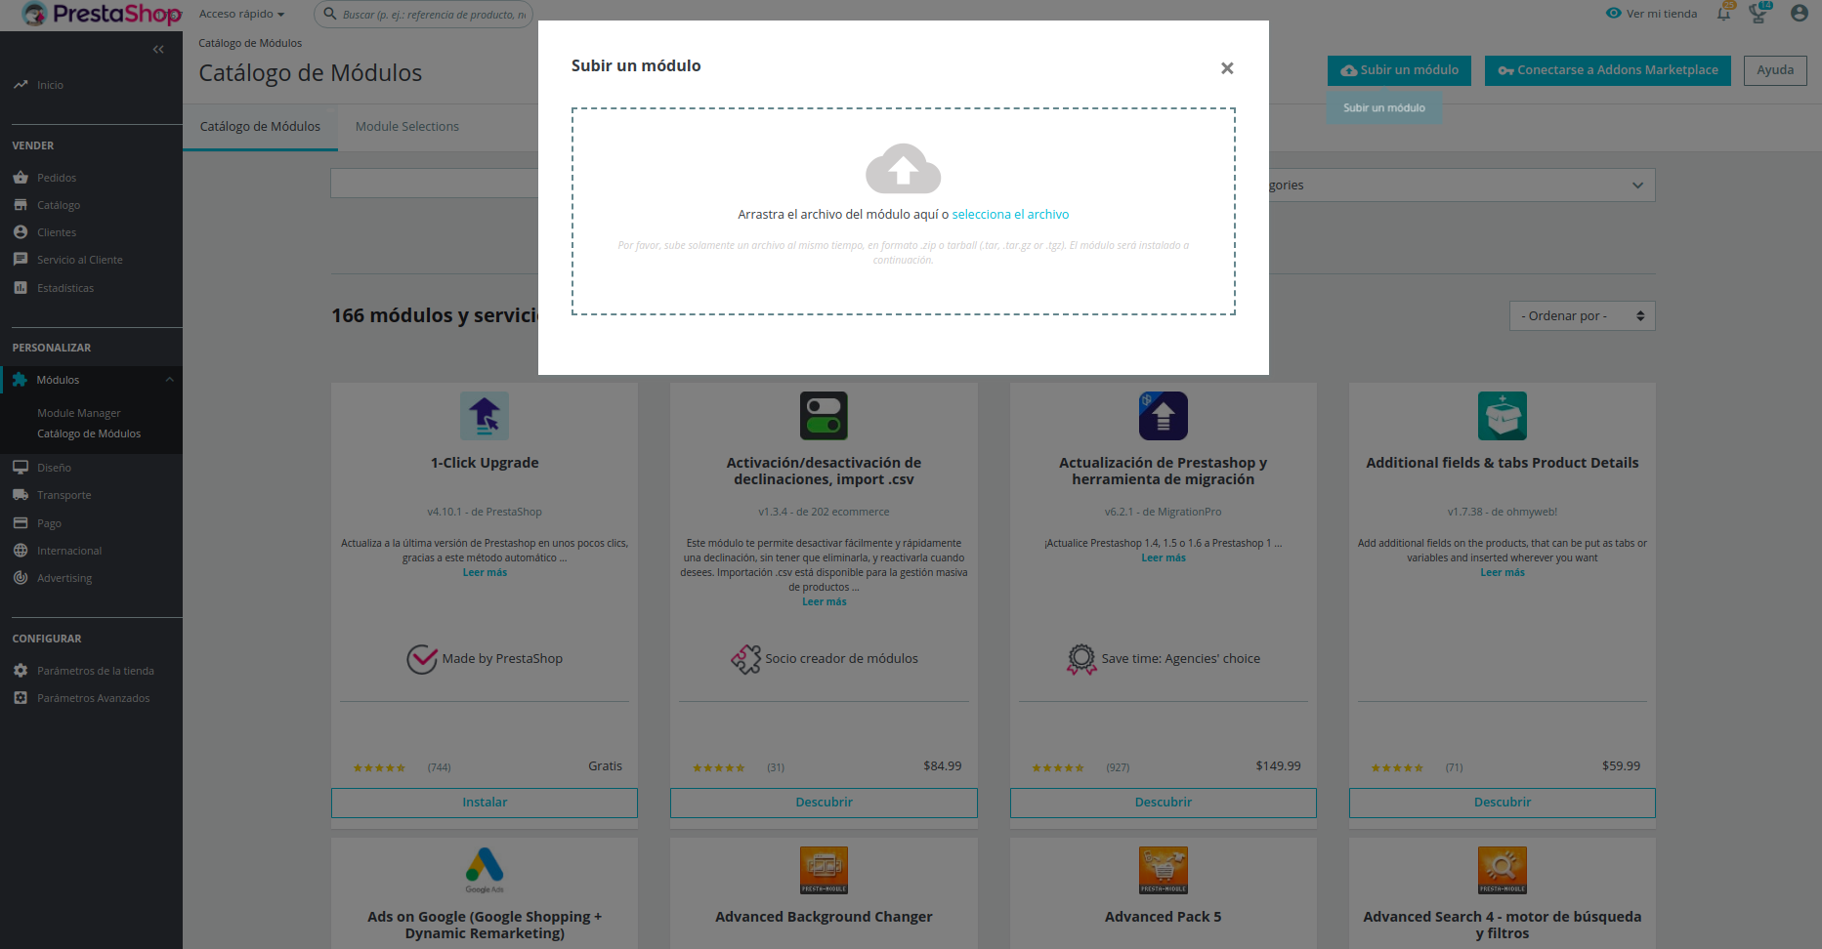This screenshot has height=949, width=1822.
Task: Click the module search input field
Action: tap(435, 184)
